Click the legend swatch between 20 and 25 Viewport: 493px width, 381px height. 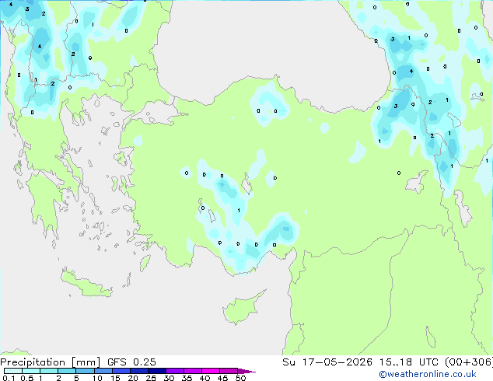139,371
